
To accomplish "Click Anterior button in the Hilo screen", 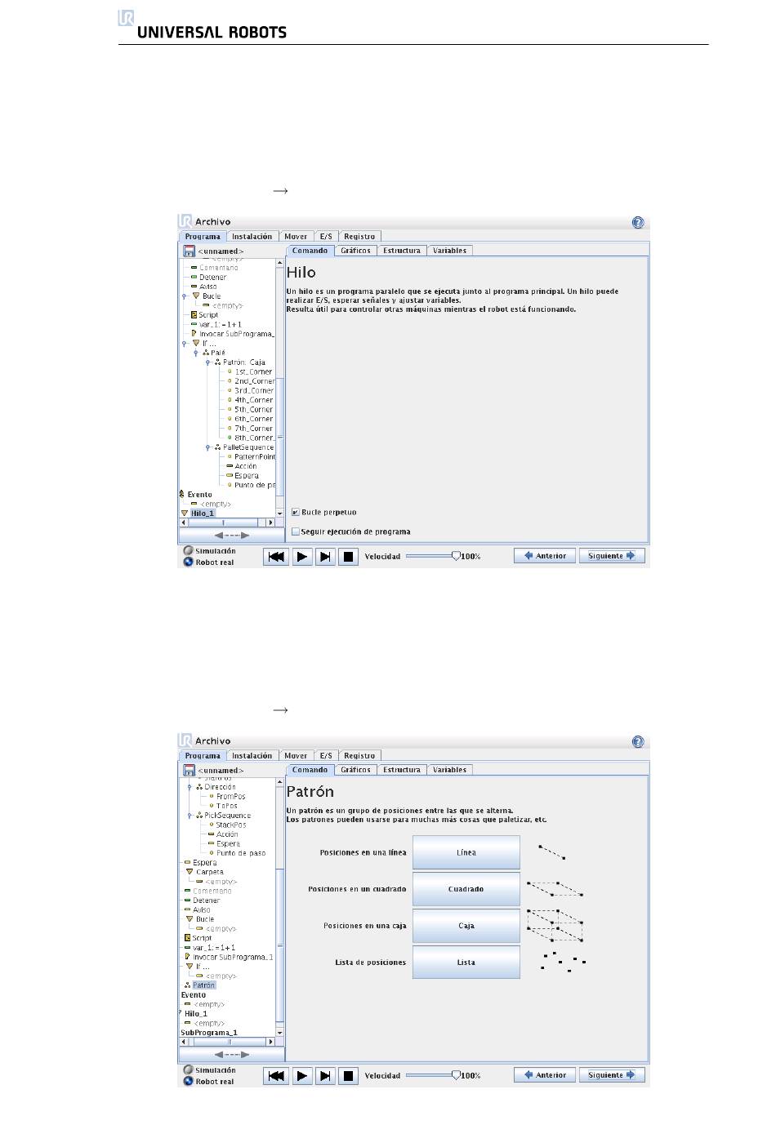I will tap(545, 556).
